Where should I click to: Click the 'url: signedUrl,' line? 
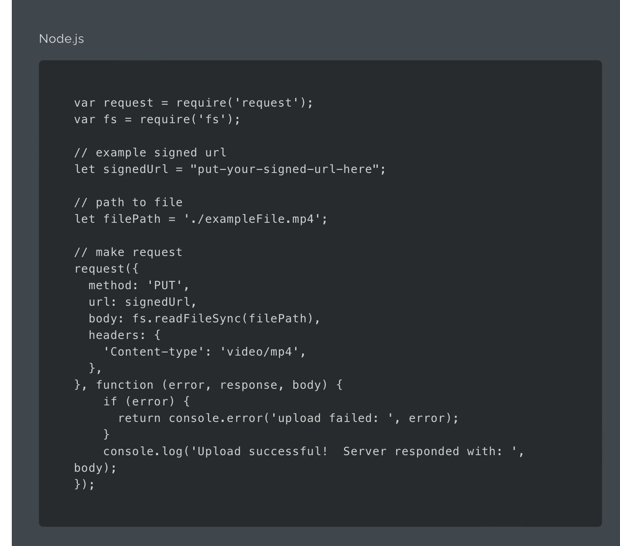point(143,302)
